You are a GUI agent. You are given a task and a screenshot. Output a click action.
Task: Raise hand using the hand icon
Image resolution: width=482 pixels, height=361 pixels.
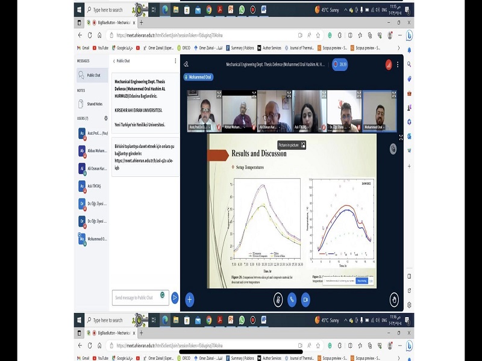(x=394, y=299)
